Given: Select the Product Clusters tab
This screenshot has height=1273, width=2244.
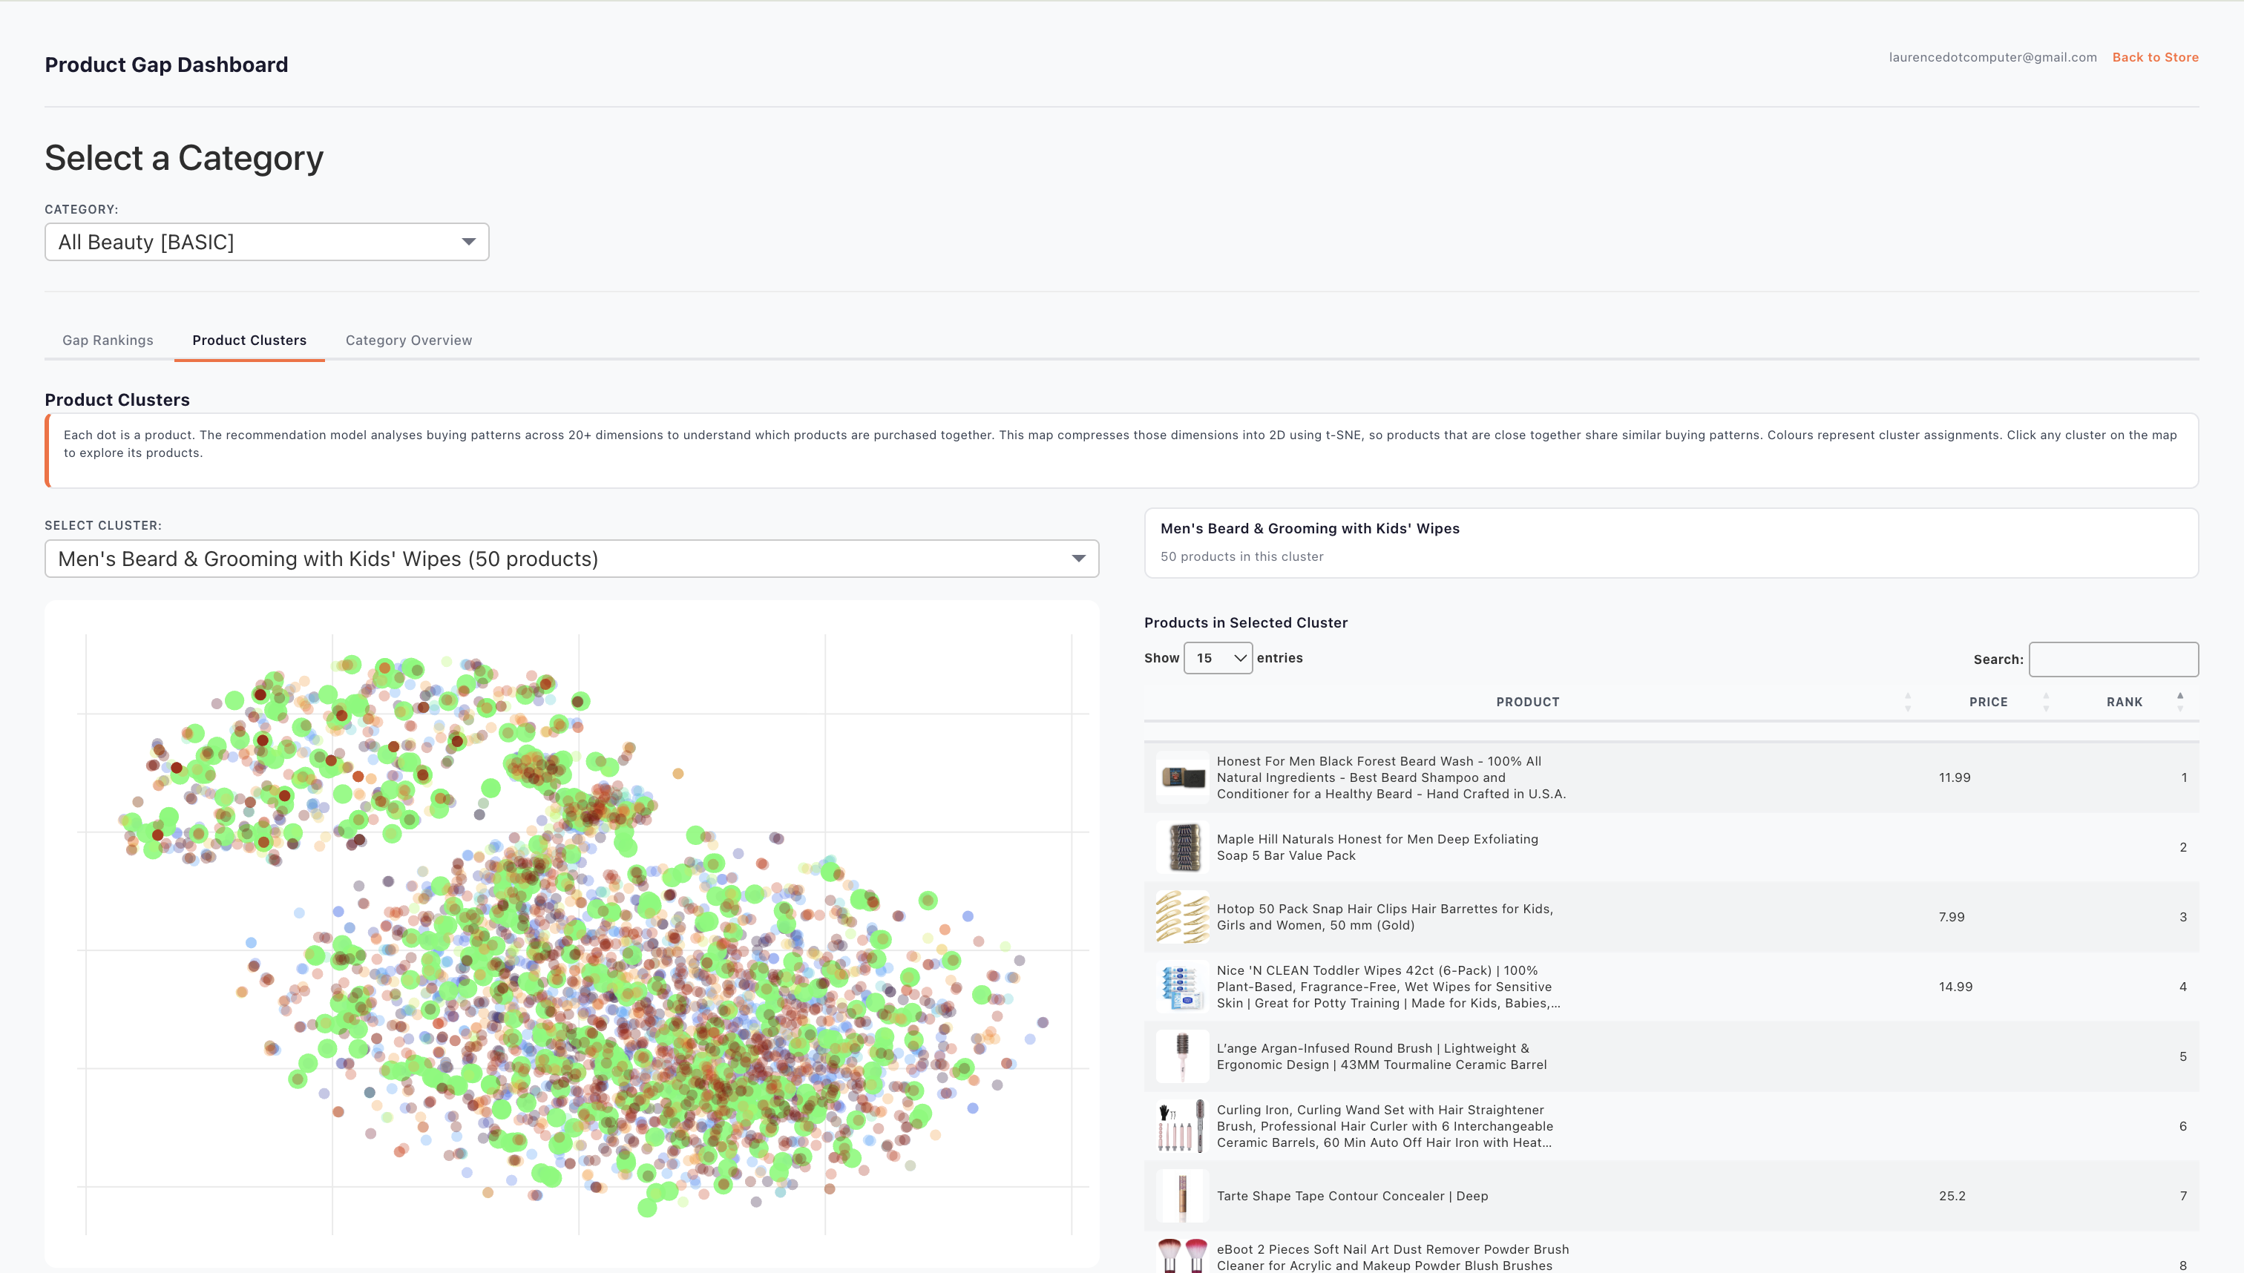Looking at the screenshot, I should [249, 340].
